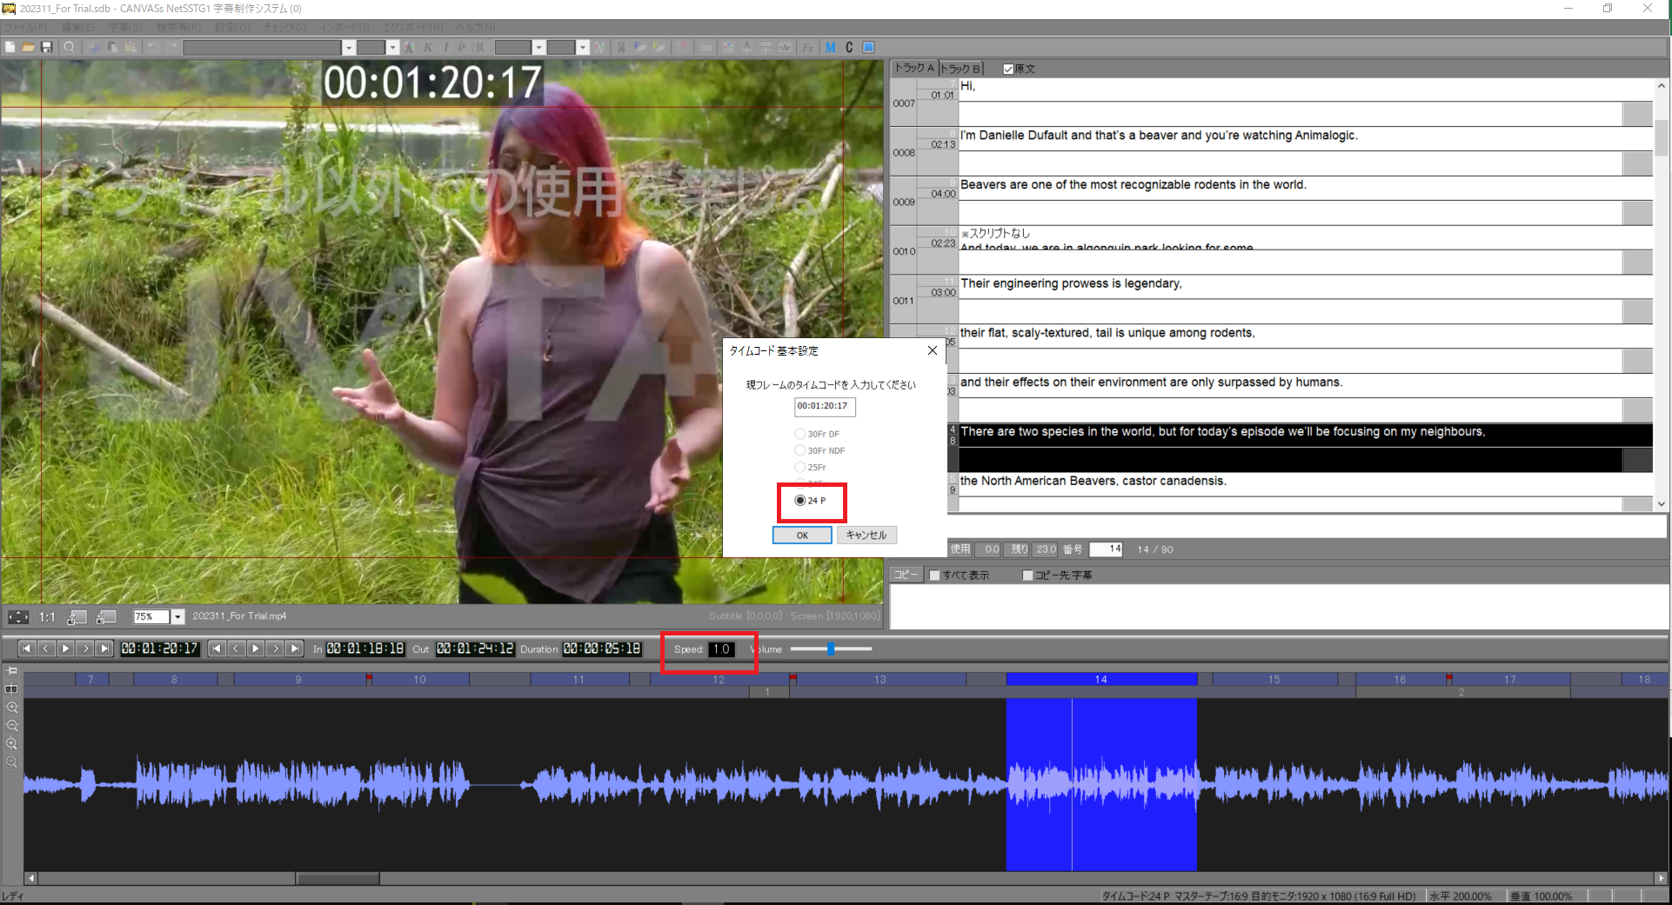
Task: Jump to first frame in player controls
Action: pos(27,649)
